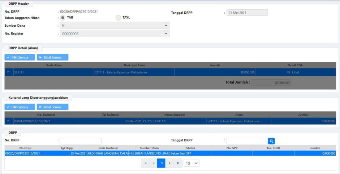Image resolution: width=340 pixels, height=174 pixels.
Task: Click Batal Semua in Kuitansi section
Action: [52, 107]
